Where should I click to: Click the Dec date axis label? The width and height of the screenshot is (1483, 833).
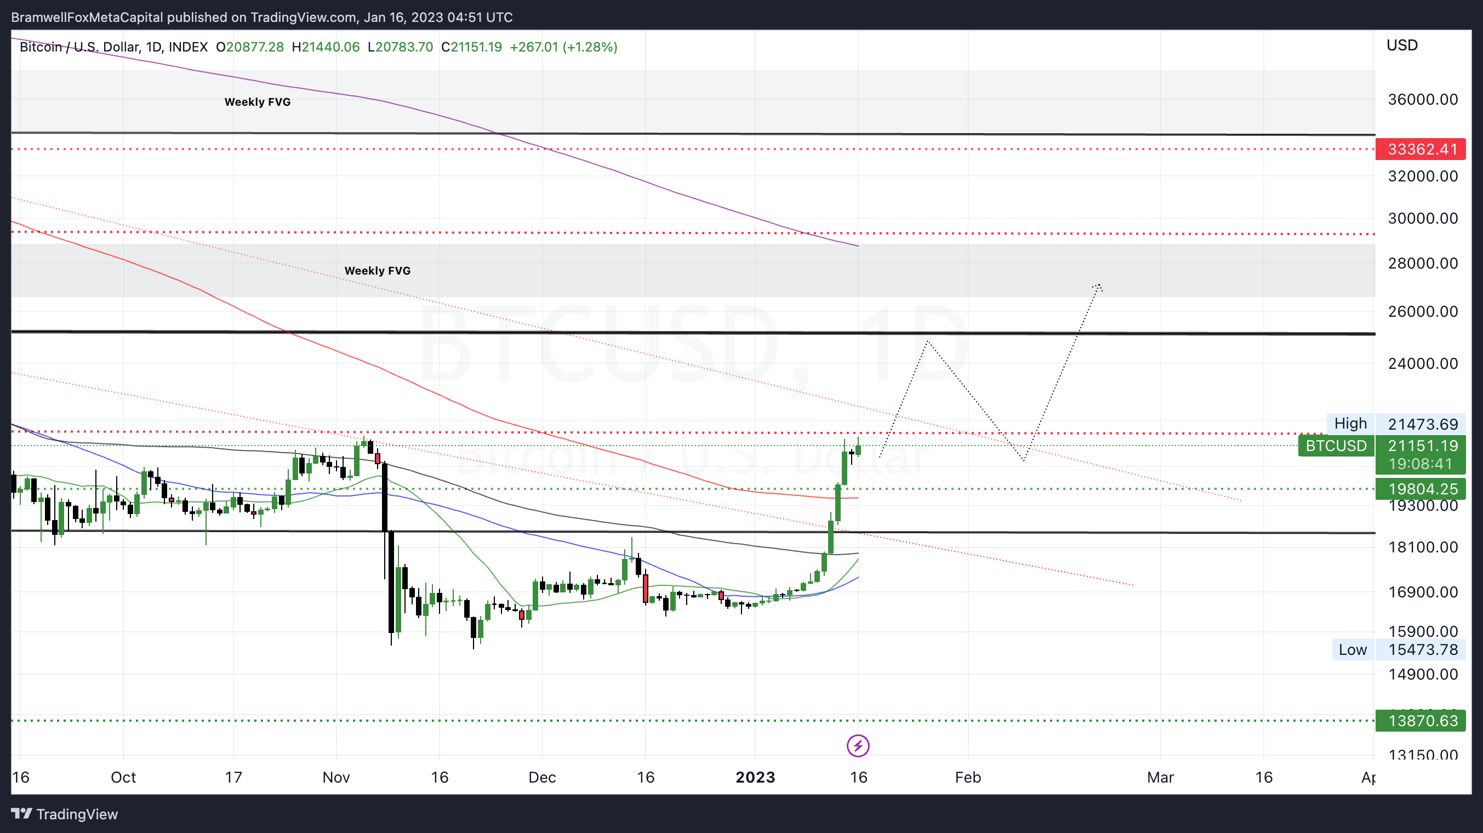point(543,777)
